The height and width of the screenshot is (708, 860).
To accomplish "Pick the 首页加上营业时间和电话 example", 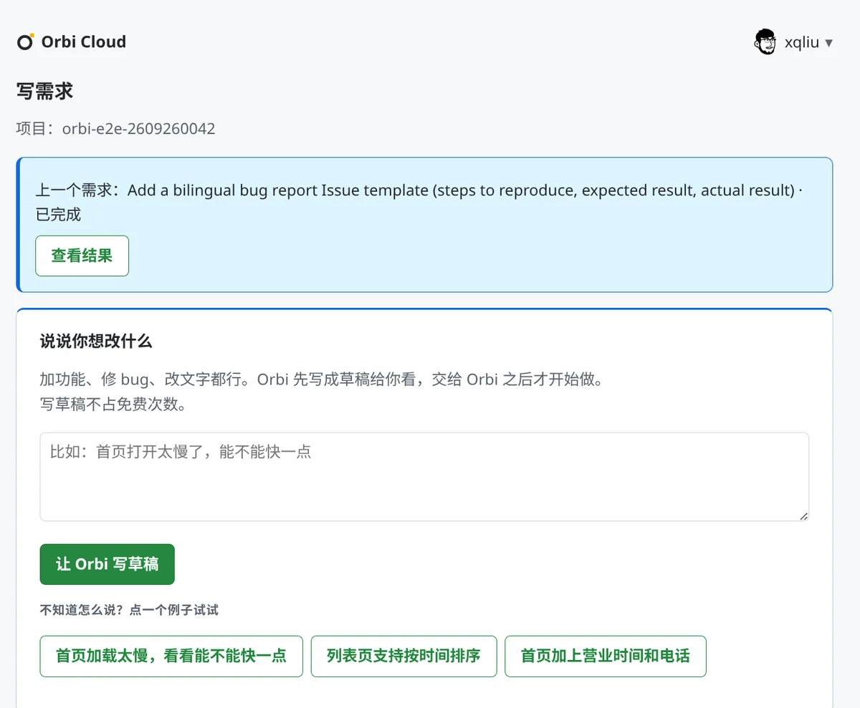I will tap(605, 656).
